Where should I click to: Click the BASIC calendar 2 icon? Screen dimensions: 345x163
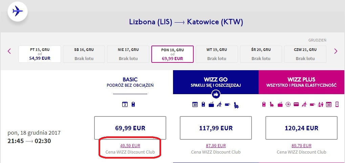(x=125, y=104)
